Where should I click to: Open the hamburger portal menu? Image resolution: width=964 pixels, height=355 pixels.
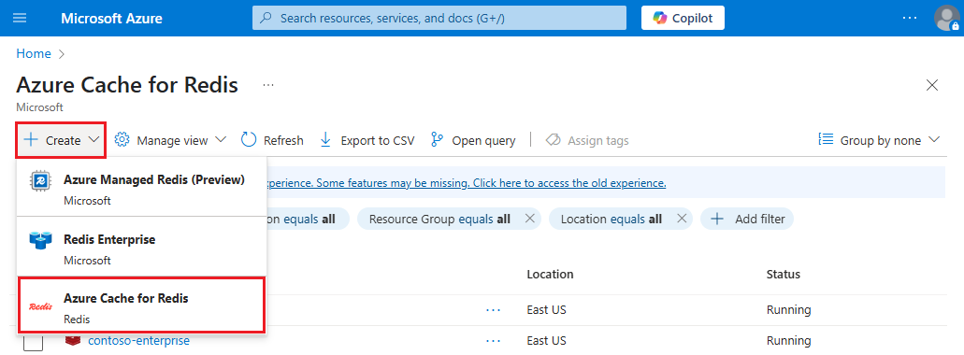point(20,18)
